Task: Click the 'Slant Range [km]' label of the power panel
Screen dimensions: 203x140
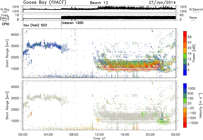Action: point(7,53)
